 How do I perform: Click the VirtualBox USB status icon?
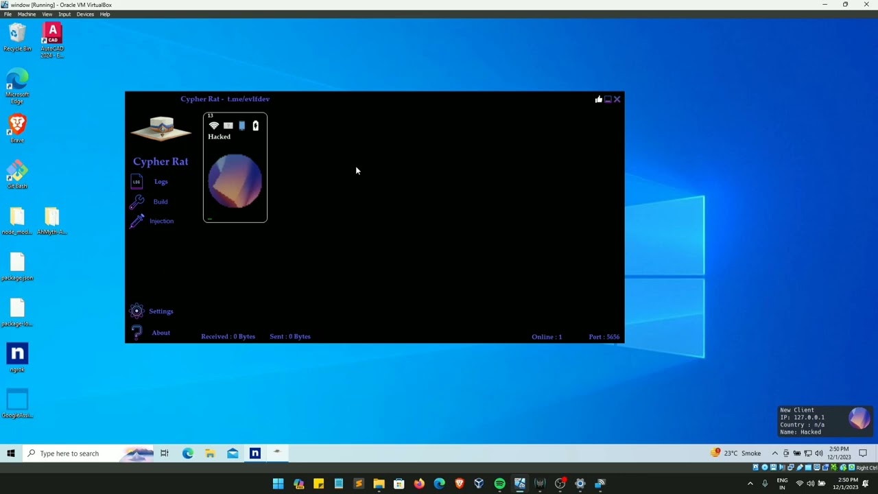(800, 468)
